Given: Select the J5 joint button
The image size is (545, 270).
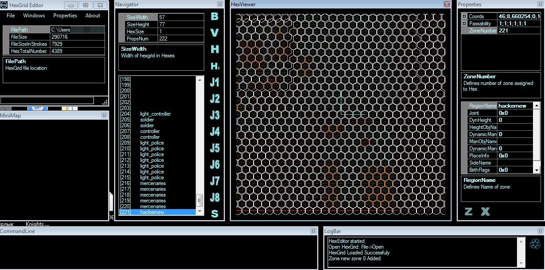Looking at the screenshot, I should 214,148.
